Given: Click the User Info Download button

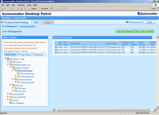Looking at the screenshot, I should tap(125, 31).
